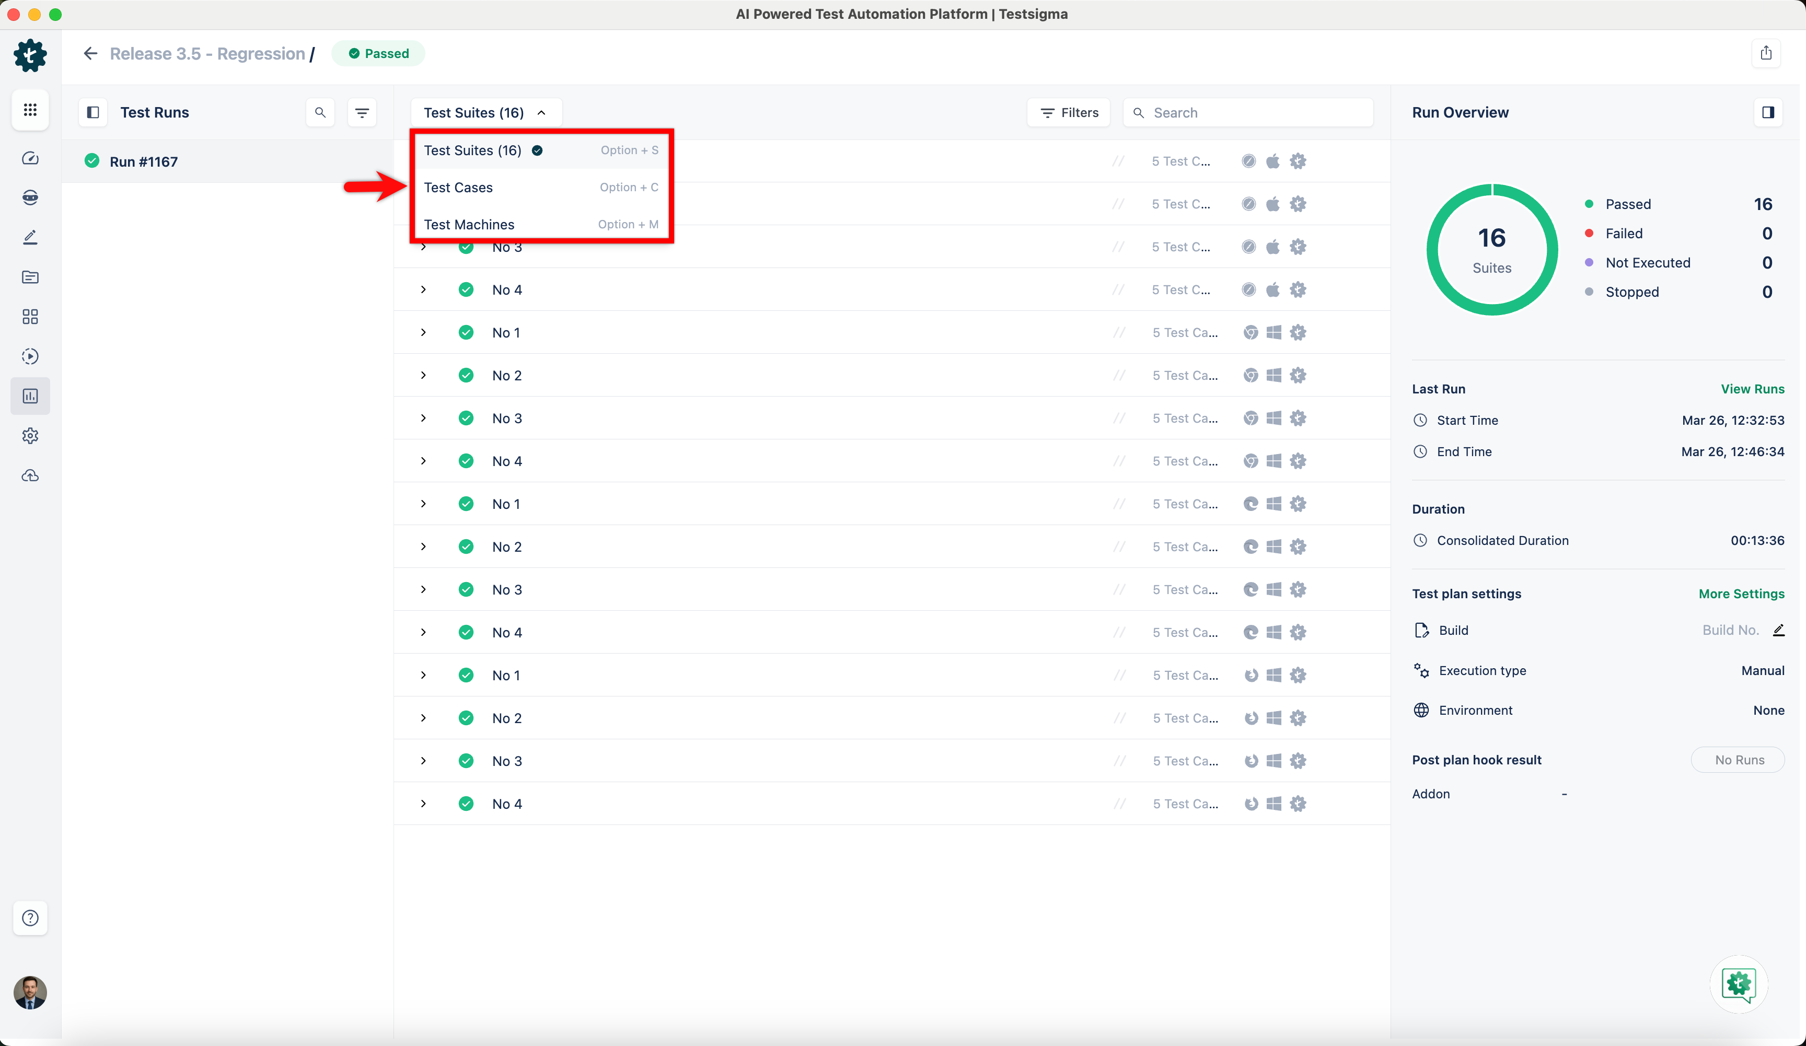Click the View Runs link
This screenshot has height=1046, width=1806.
point(1752,389)
